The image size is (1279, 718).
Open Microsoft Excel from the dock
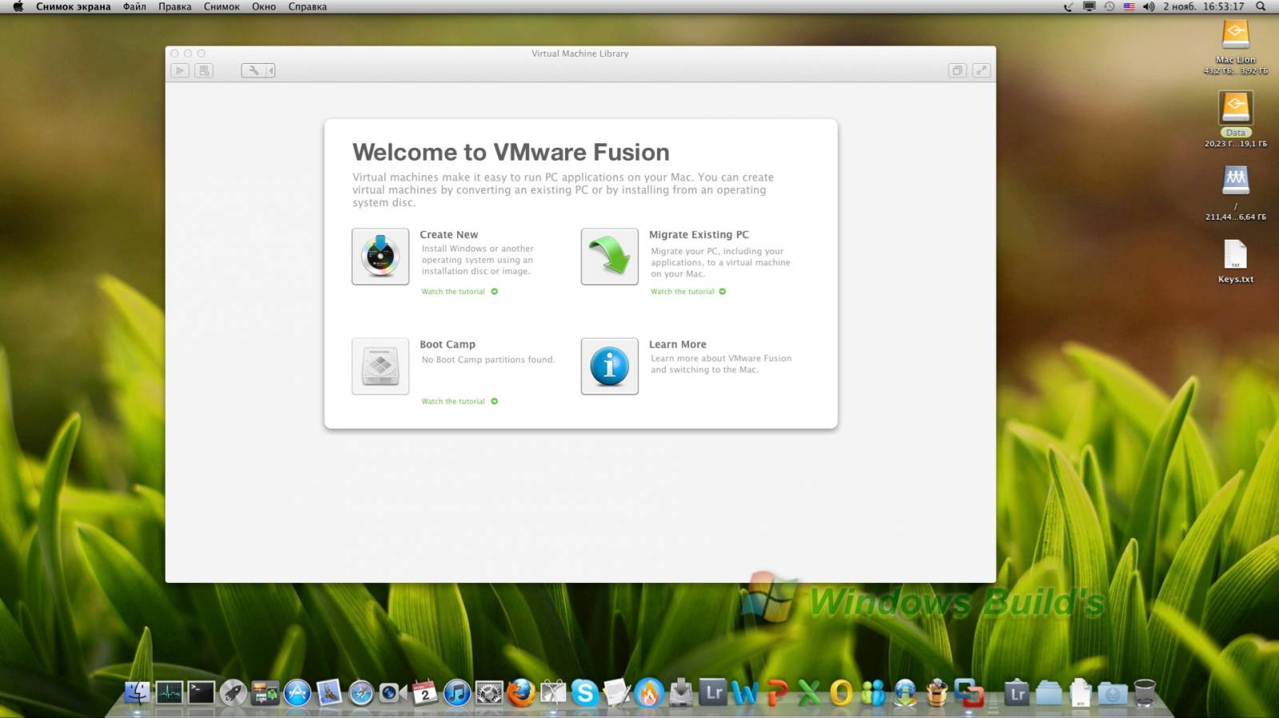tap(809, 692)
